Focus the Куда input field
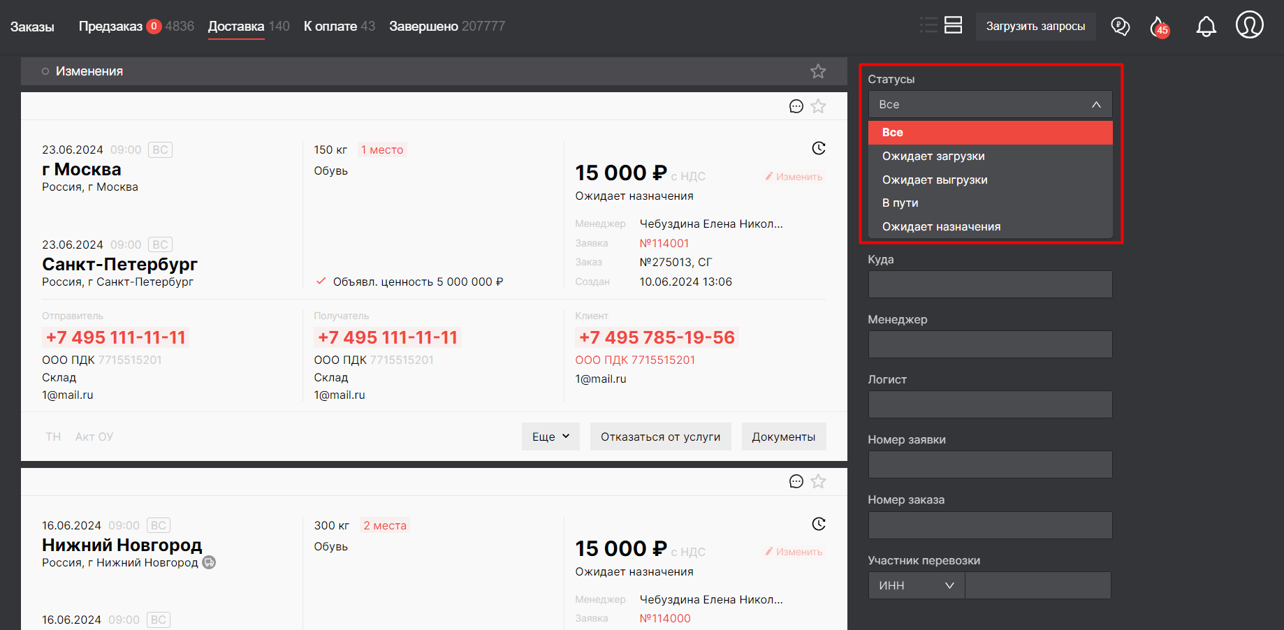The width and height of the screenshot is (1284, 630). coord(990,284)
